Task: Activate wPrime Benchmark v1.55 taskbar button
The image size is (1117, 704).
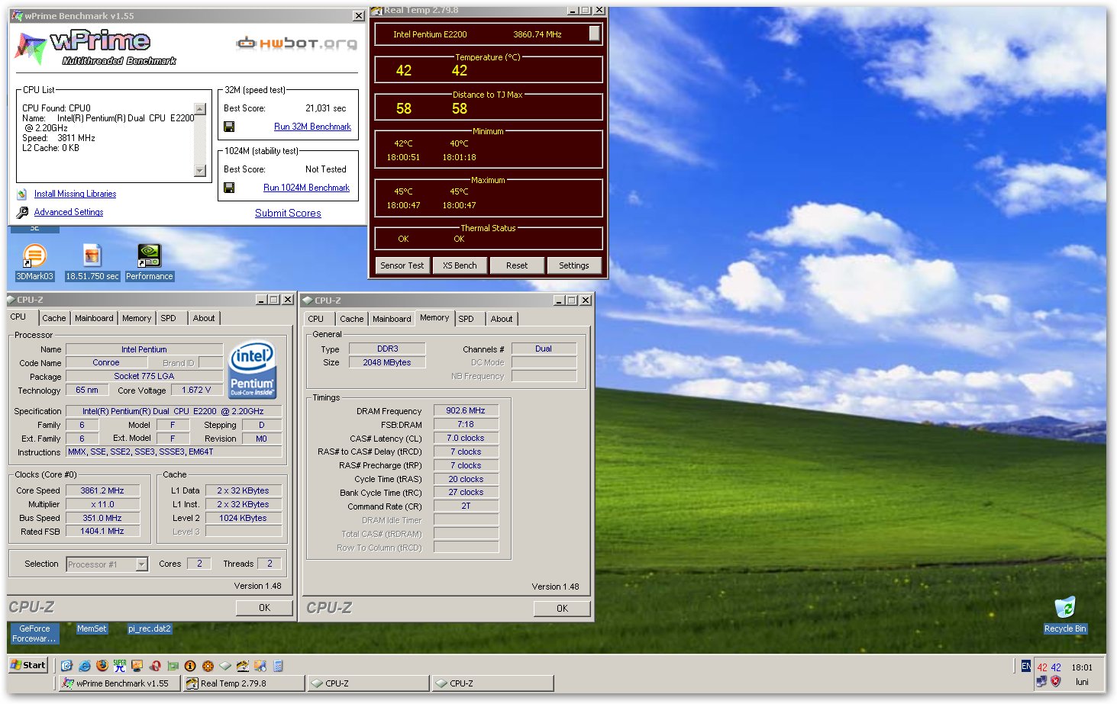Action: tap(120, 683)
